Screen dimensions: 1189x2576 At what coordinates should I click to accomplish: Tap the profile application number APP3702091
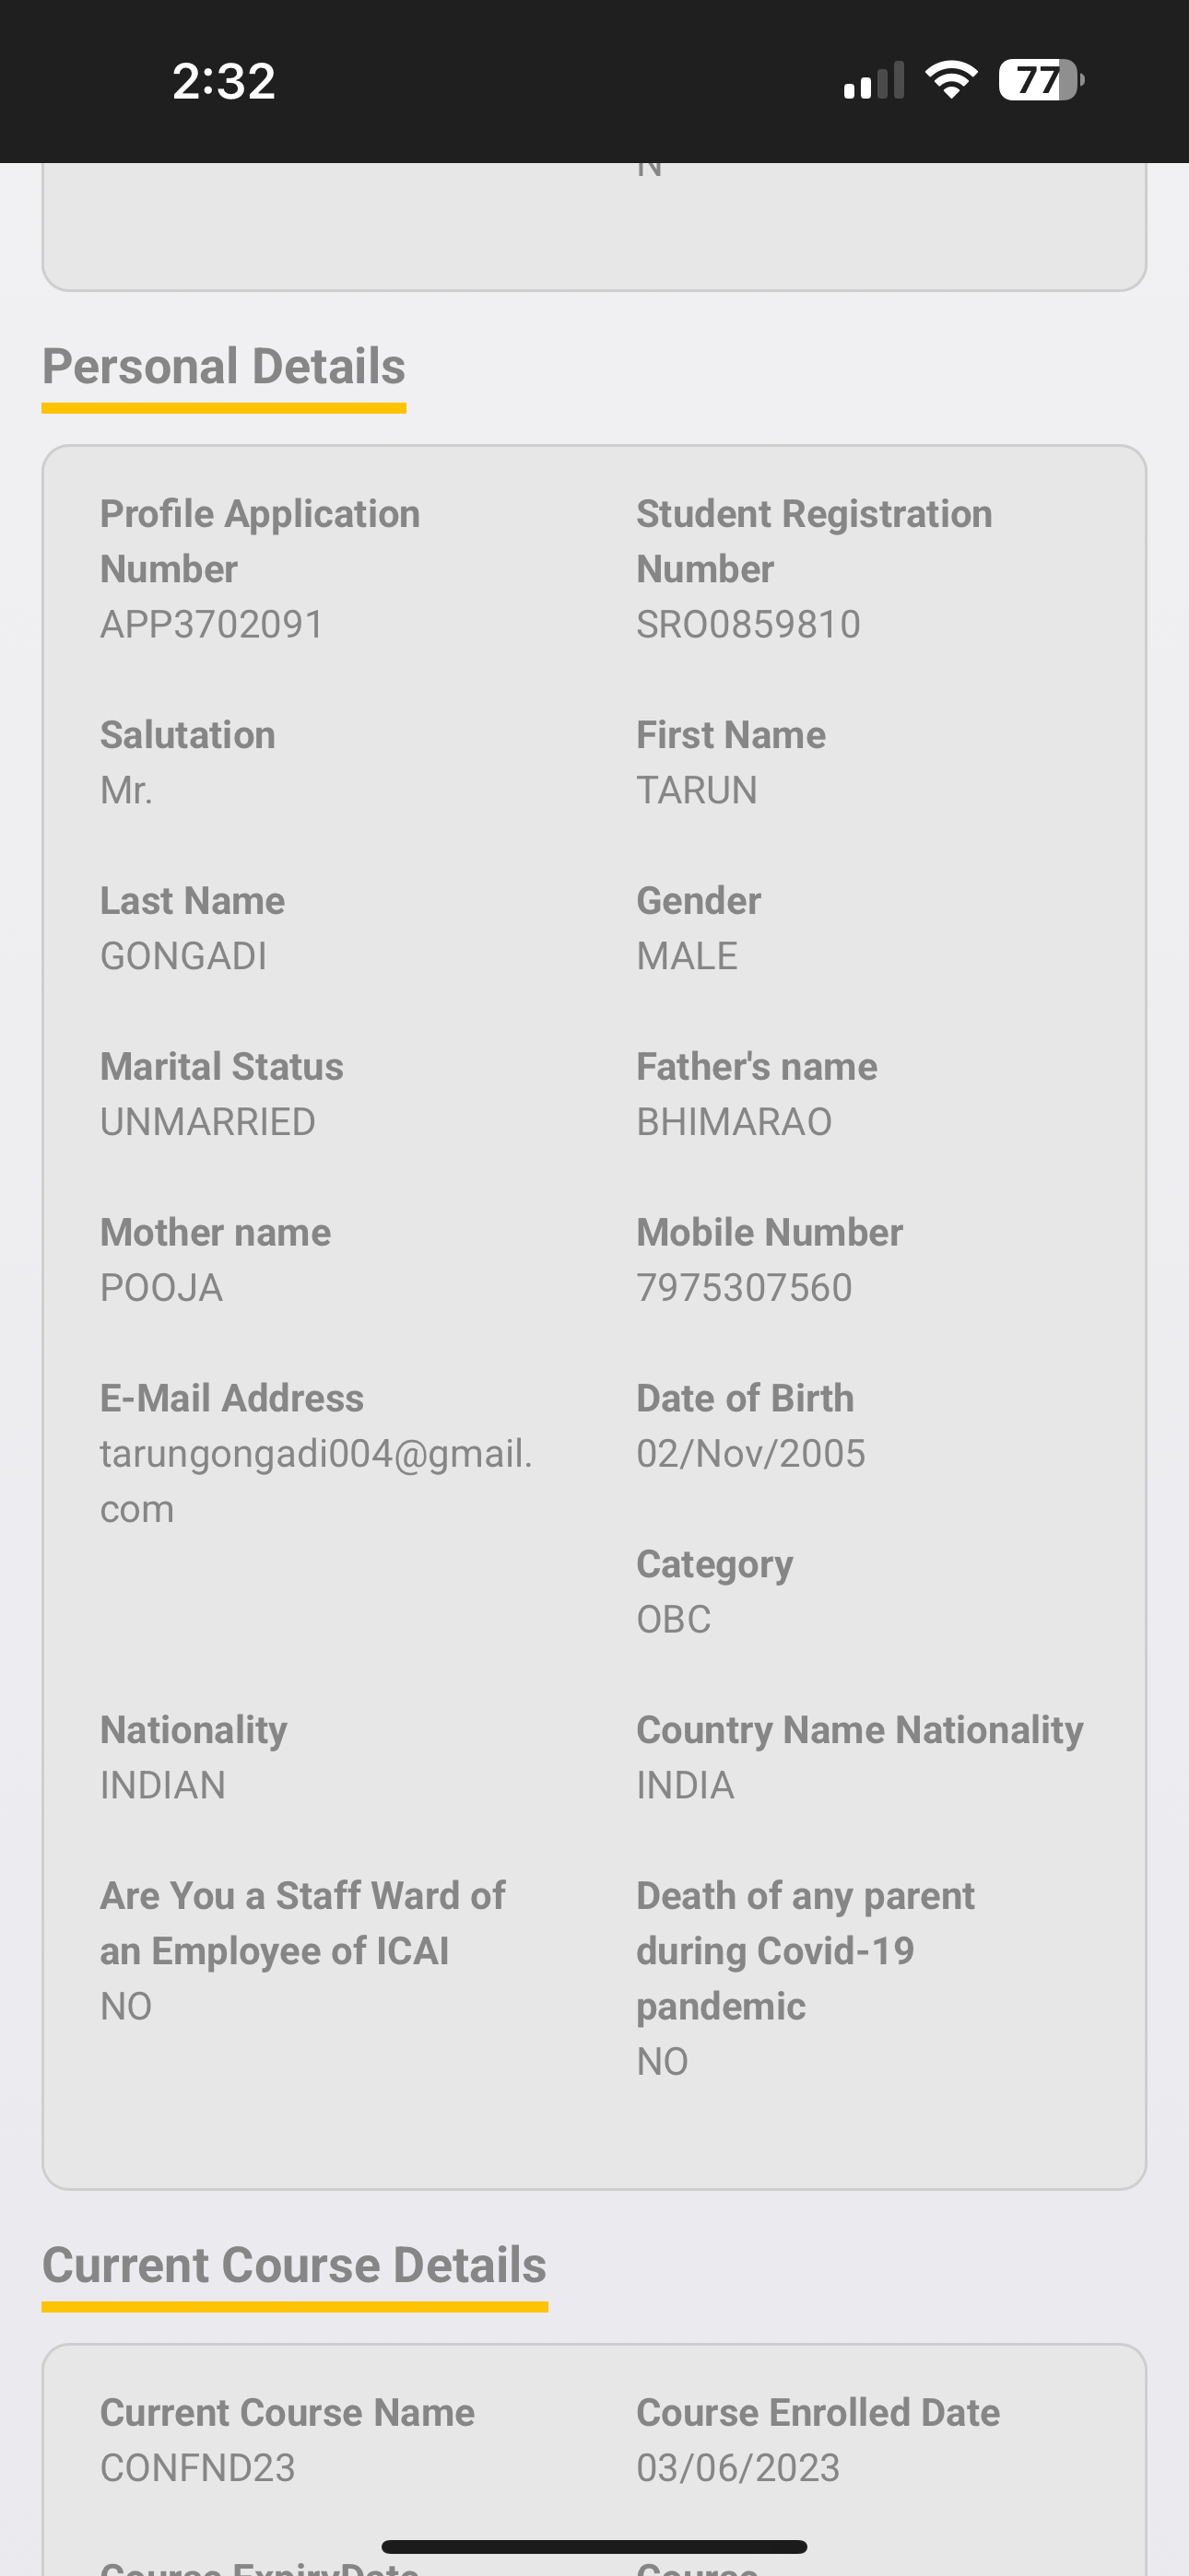(x=212, y=624)
